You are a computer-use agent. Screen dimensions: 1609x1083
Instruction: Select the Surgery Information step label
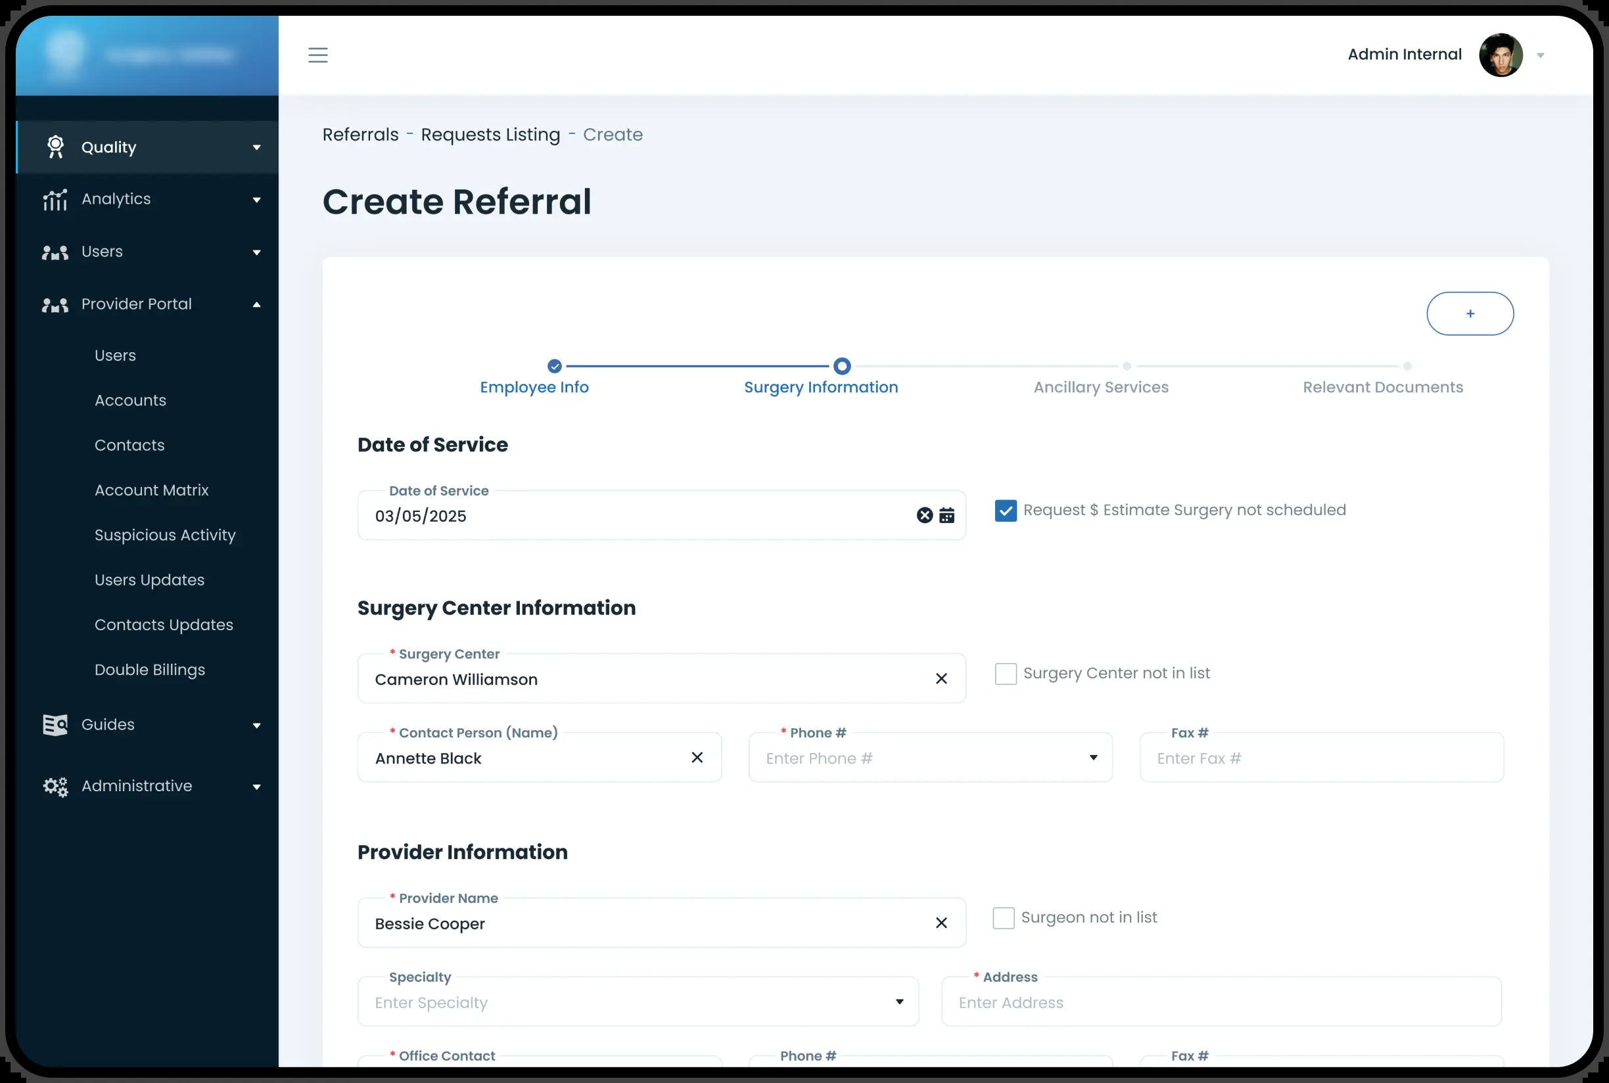click(821, 387)
